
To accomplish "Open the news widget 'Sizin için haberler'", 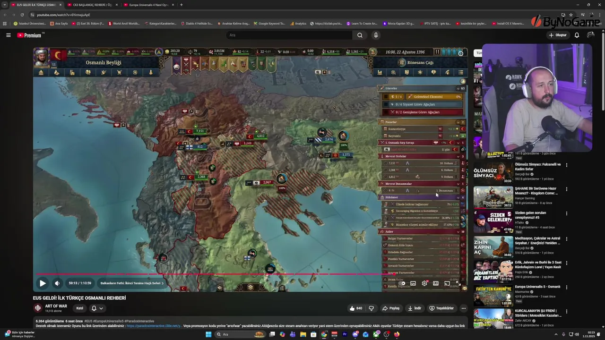I will tap(20, 334).
